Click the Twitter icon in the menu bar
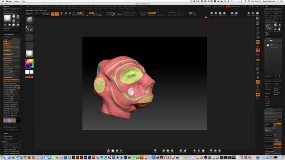 (x=194, y=1)
